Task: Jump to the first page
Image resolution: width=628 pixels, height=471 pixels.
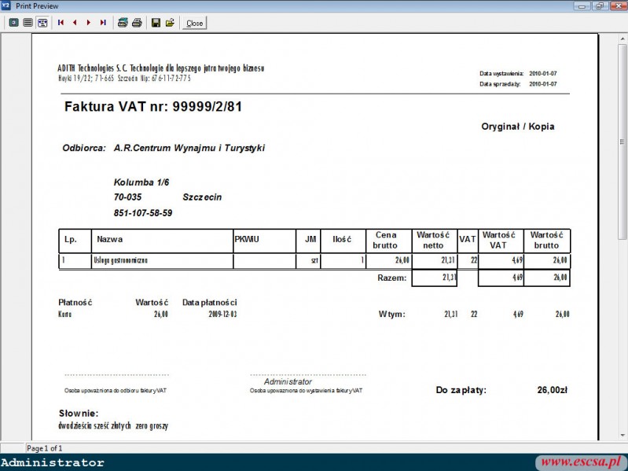Action: tap(61, 23)
